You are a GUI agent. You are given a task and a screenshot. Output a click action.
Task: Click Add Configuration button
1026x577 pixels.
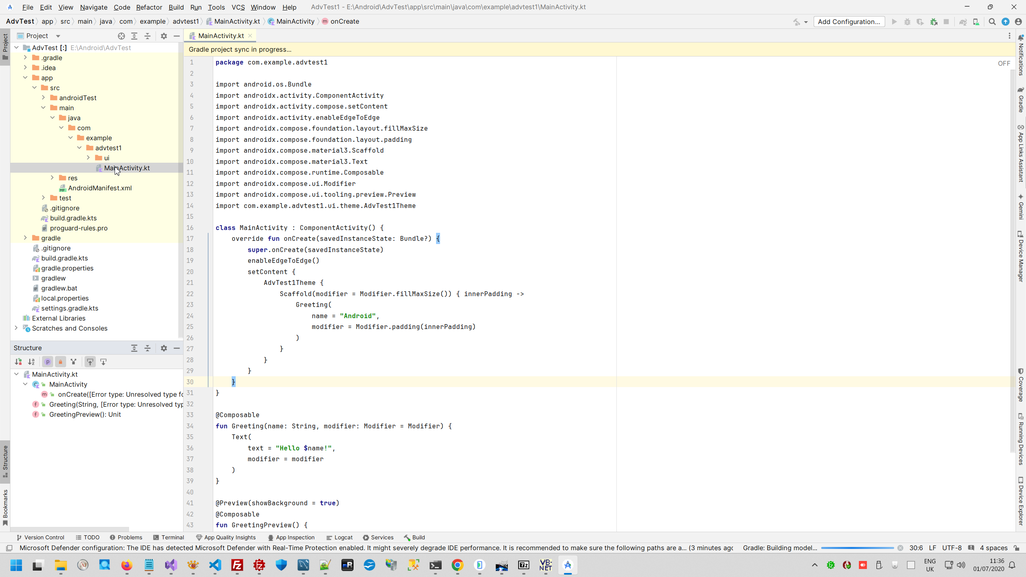click(849, 22)
